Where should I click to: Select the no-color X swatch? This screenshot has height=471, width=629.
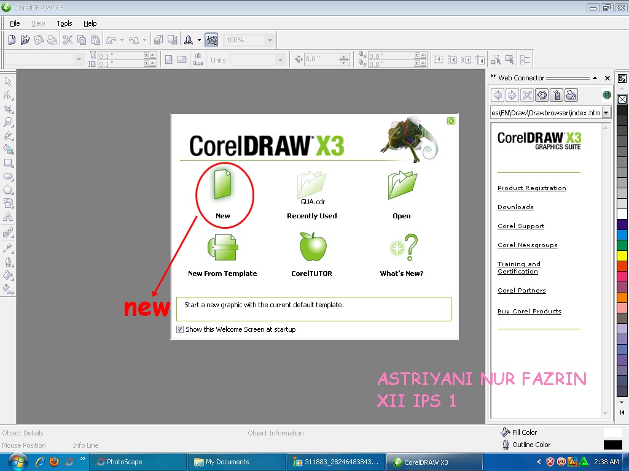[x=622, y=99]
